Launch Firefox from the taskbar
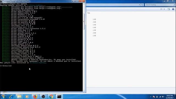176x99 pixels. [35, 97]
